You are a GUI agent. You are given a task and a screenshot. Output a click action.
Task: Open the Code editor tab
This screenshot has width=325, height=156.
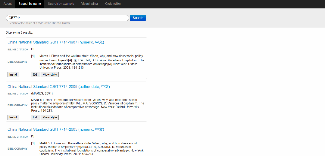point(113,4)
